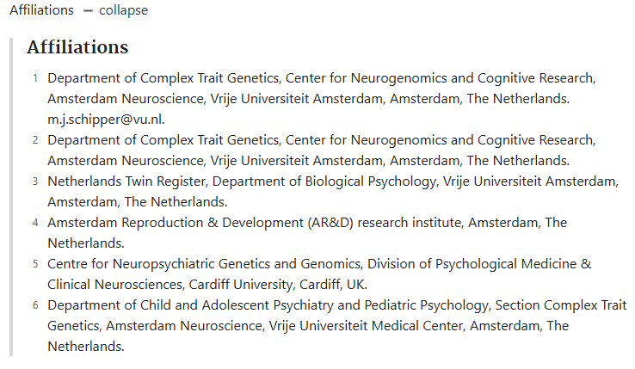Click the Centre for Neuropsychiatric Genetics text
The width and height of the screenshot is (635, 369).
tap(204, 264)
